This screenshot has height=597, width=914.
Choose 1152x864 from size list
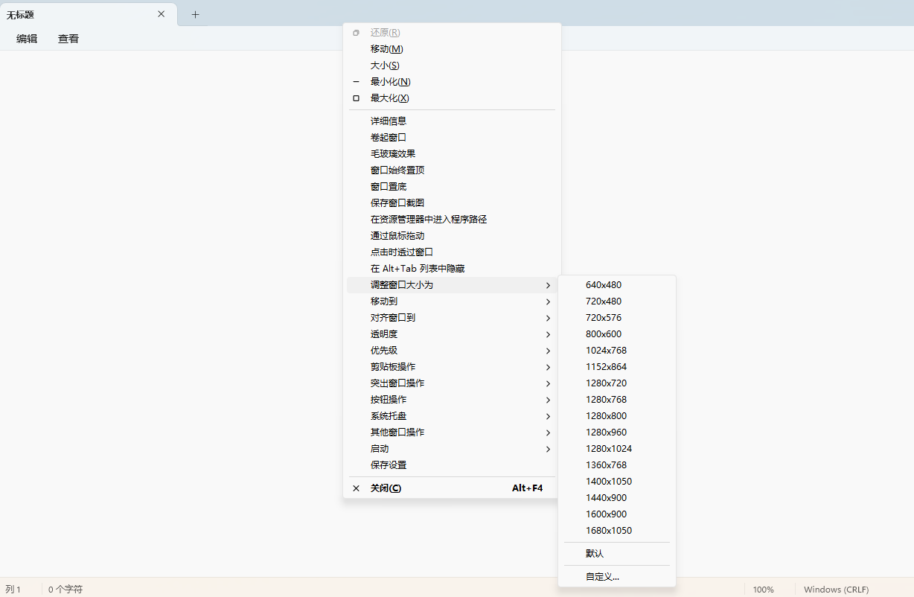click(x=617, y=366)
